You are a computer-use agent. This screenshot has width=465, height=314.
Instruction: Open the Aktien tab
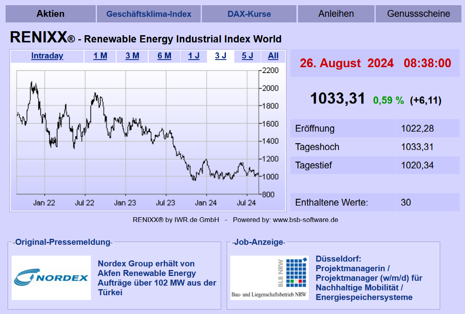50,14
